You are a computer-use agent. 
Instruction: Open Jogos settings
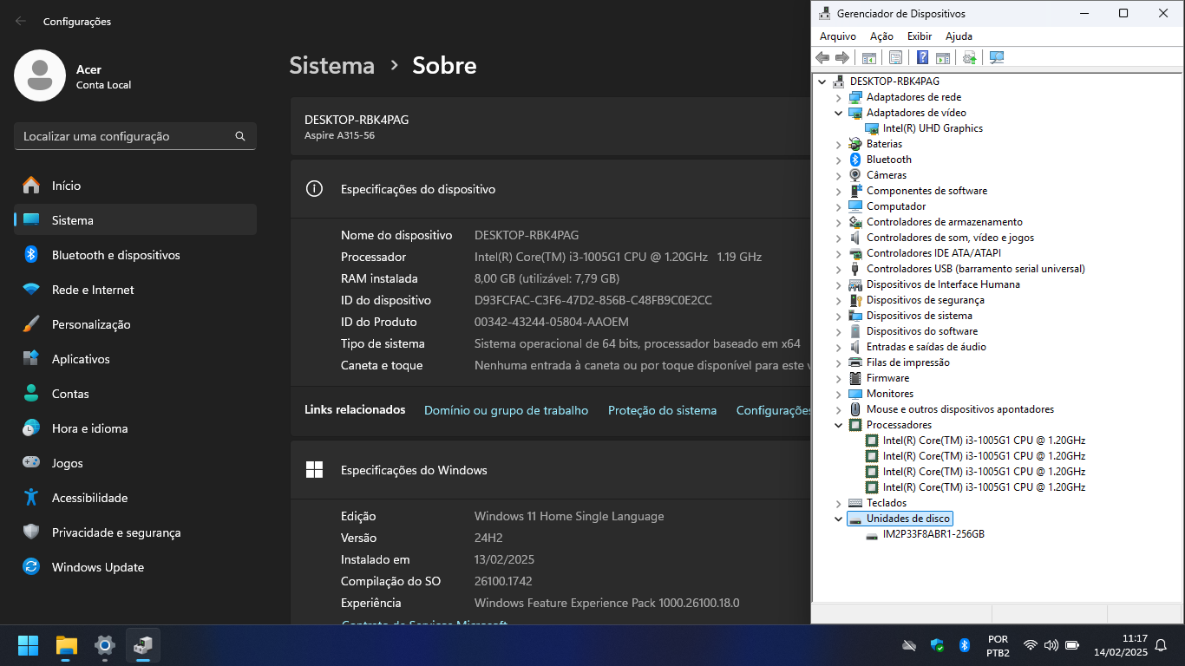pyautogui.click(x=134, y=463)
